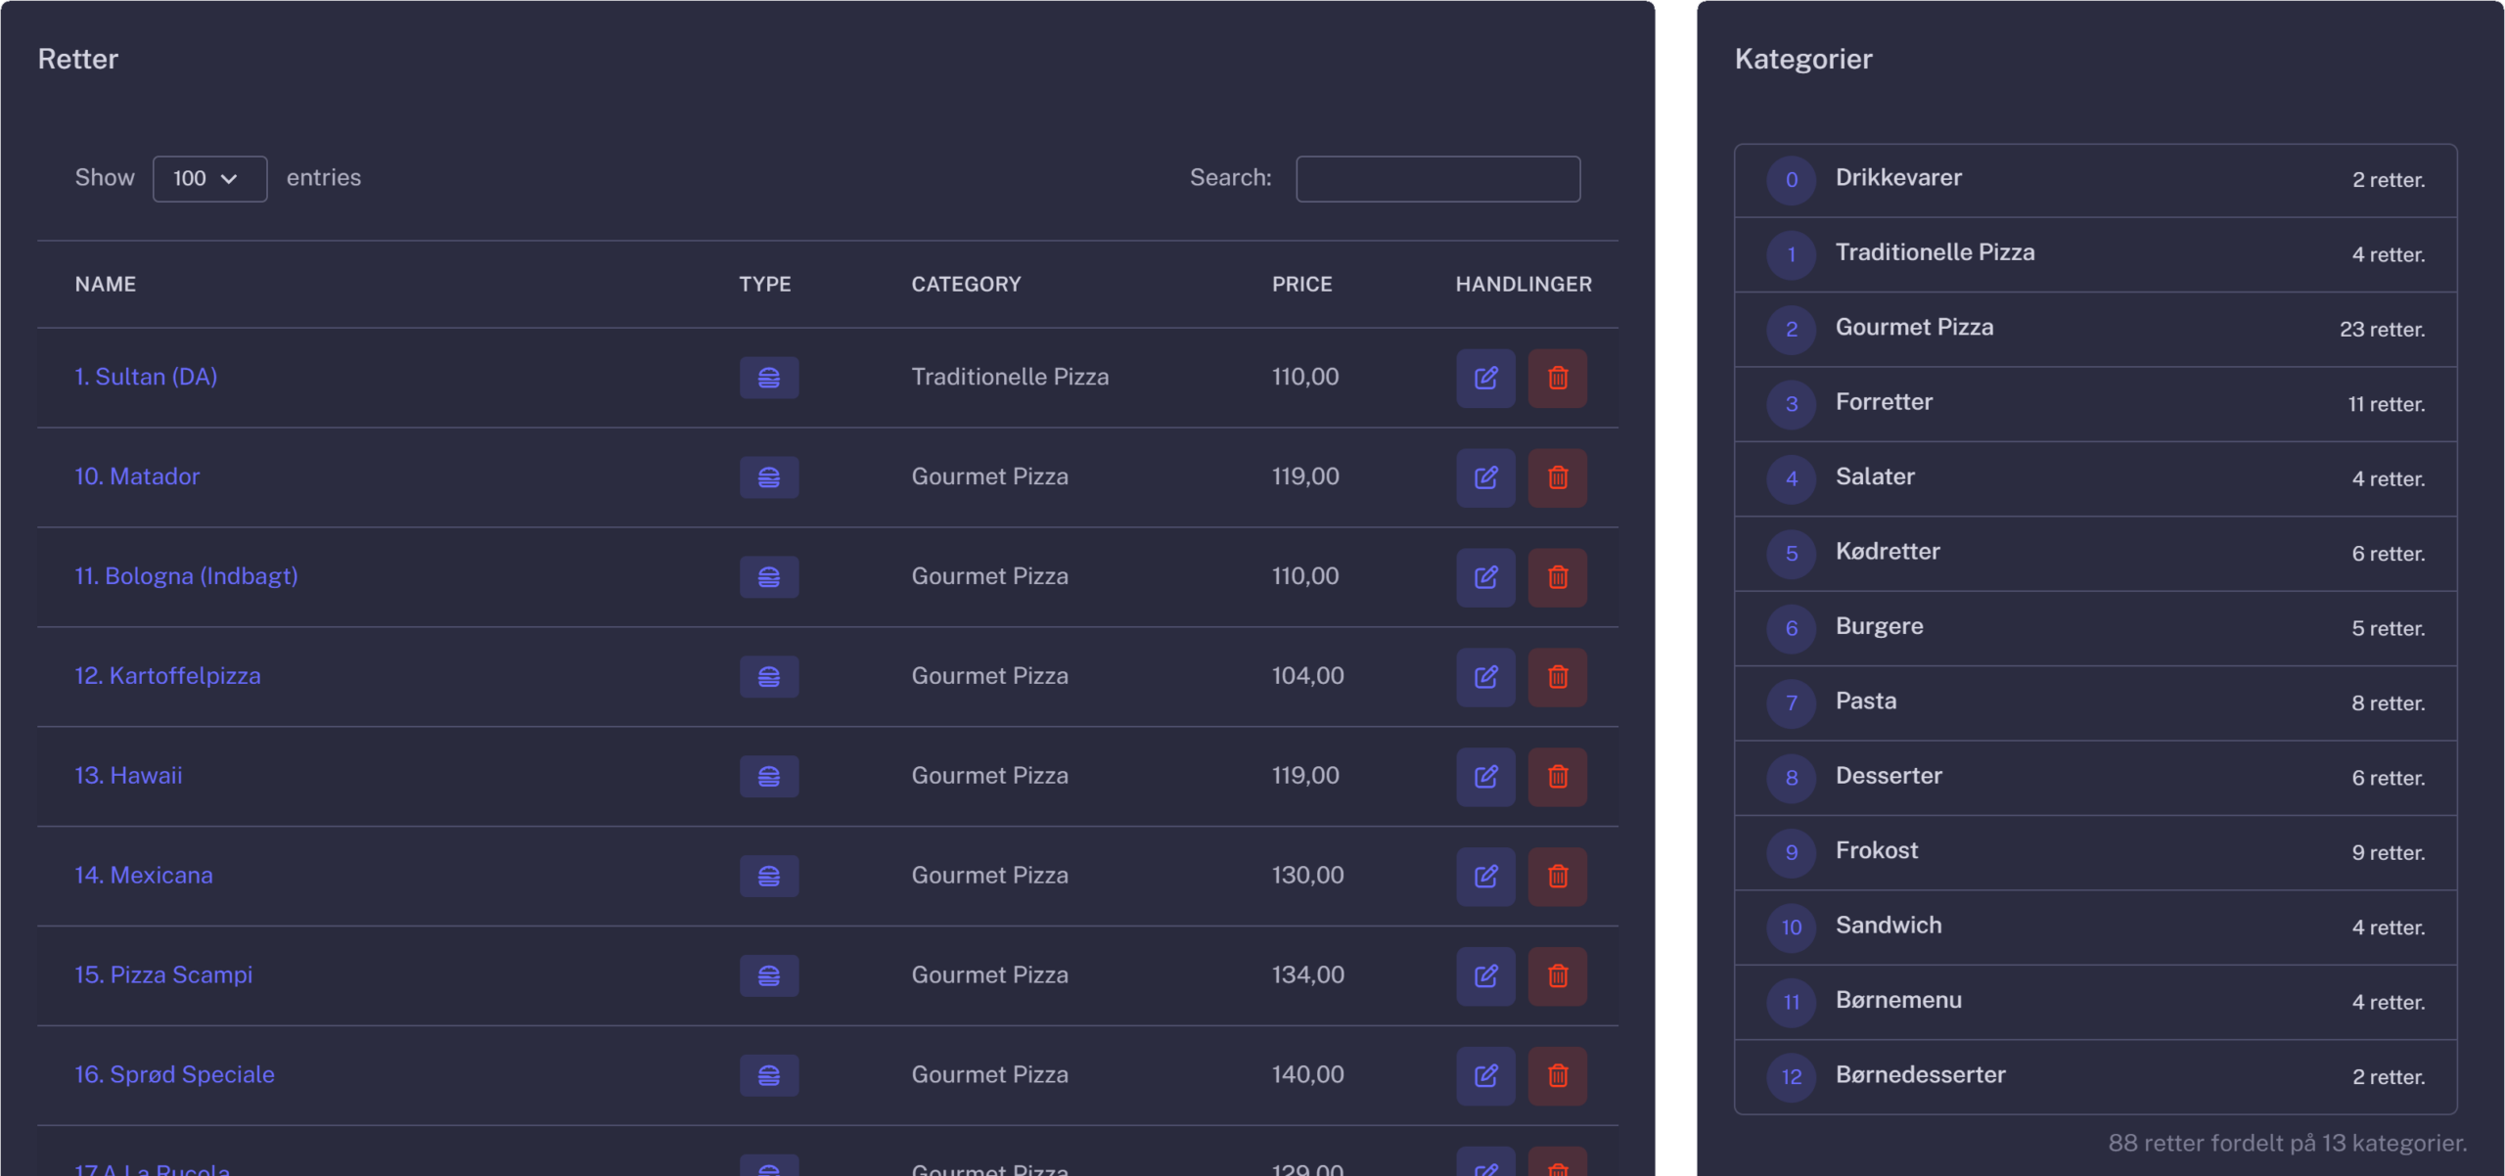The width and height of the screenshot is (2505, 1176).
Task: Select Gourmet Pizza category in list
Action: (1913, 328)
